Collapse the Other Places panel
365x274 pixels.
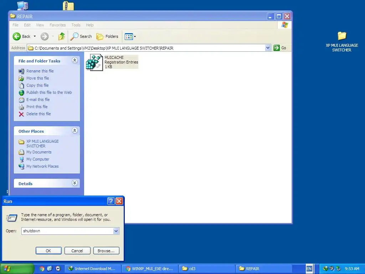(x=74, y=131)
